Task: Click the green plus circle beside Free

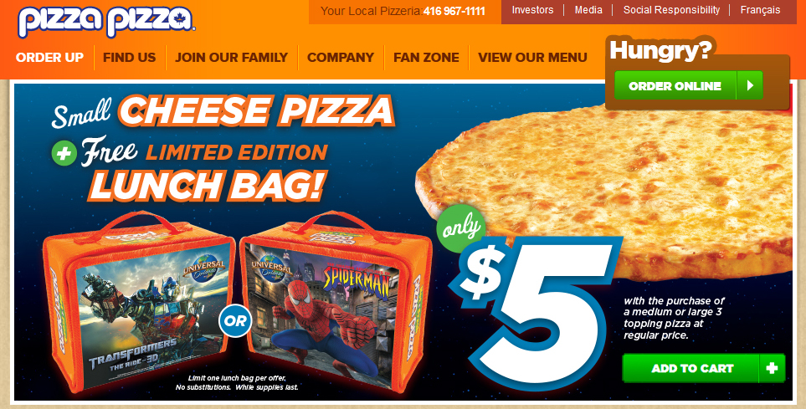Action: [x=64, y=152]
